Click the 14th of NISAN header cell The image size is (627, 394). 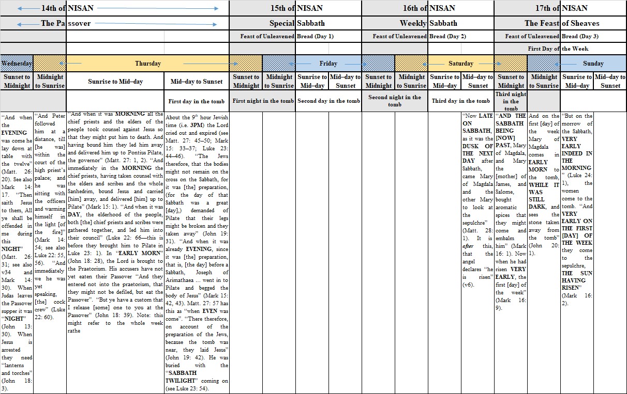coord(67,8)
